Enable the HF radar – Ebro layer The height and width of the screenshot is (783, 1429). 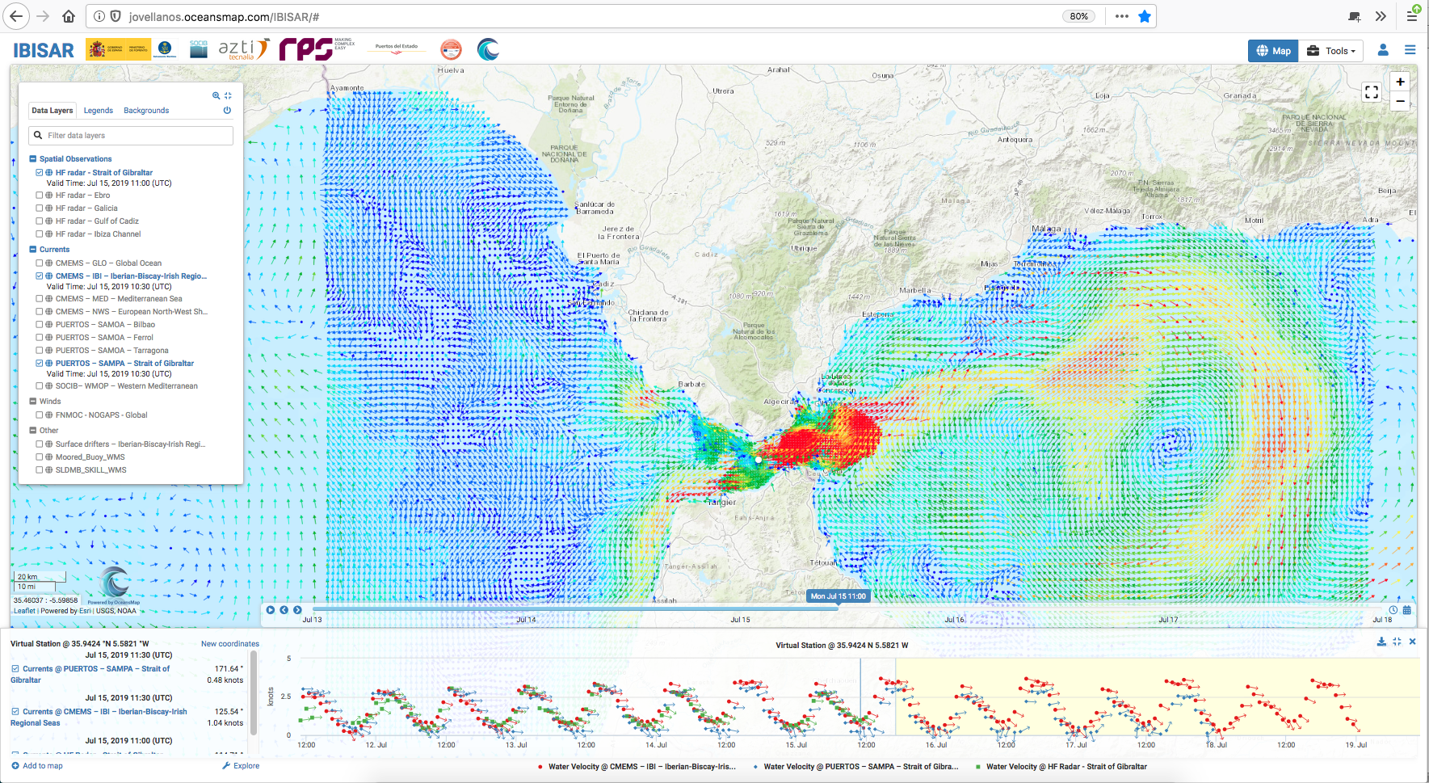pos(39,196)
